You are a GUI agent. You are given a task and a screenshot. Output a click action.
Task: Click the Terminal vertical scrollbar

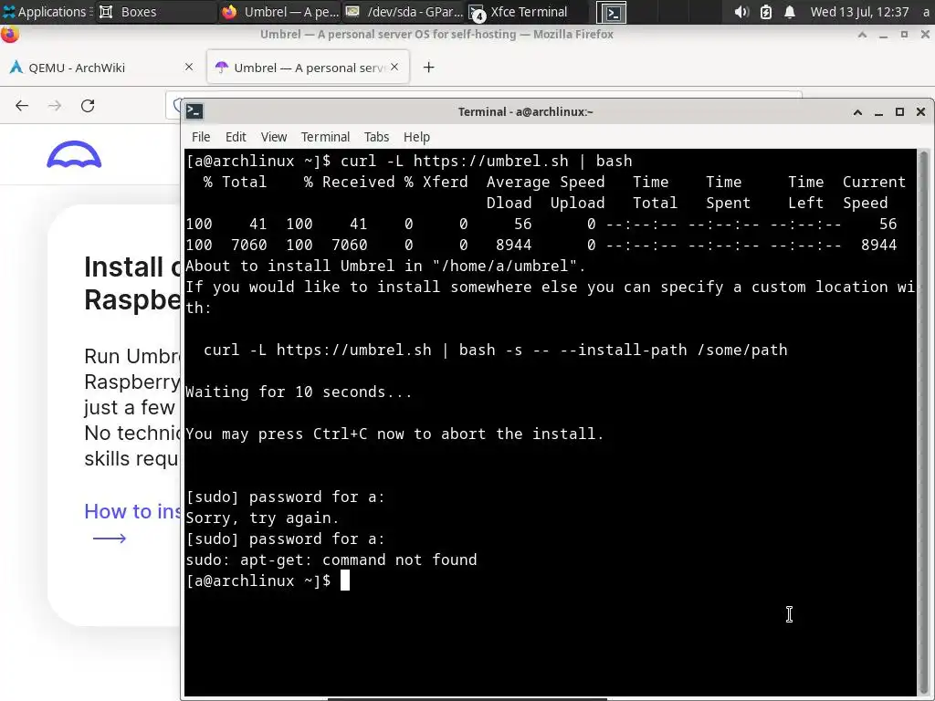pyautogui.click(x=923, y=422)
